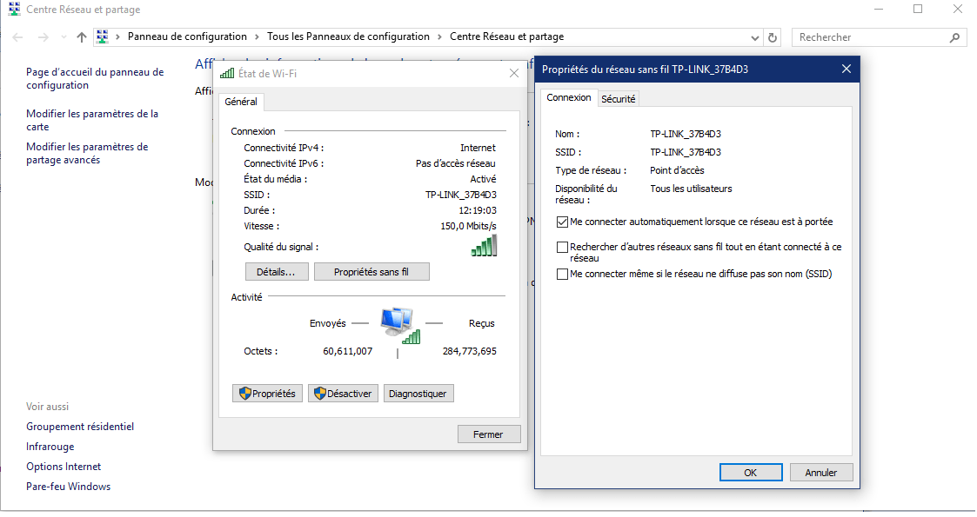The image size is (977, 517).
Task: Click the Up arrow navigation icon
Action: 82,37
